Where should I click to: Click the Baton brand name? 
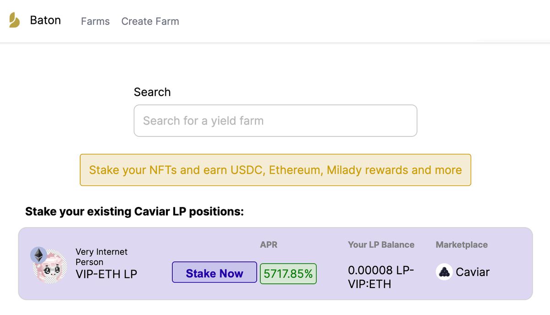point(45,20)
